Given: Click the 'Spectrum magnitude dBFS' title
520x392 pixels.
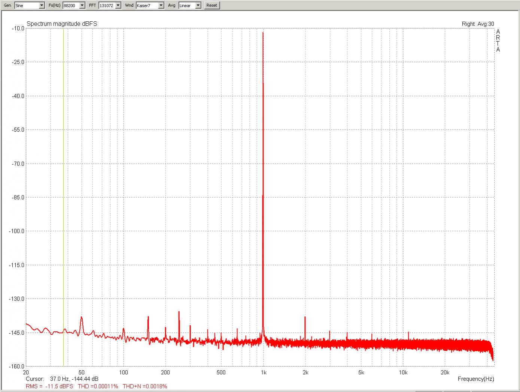Looking at the screenshot, I should [62, 24].
